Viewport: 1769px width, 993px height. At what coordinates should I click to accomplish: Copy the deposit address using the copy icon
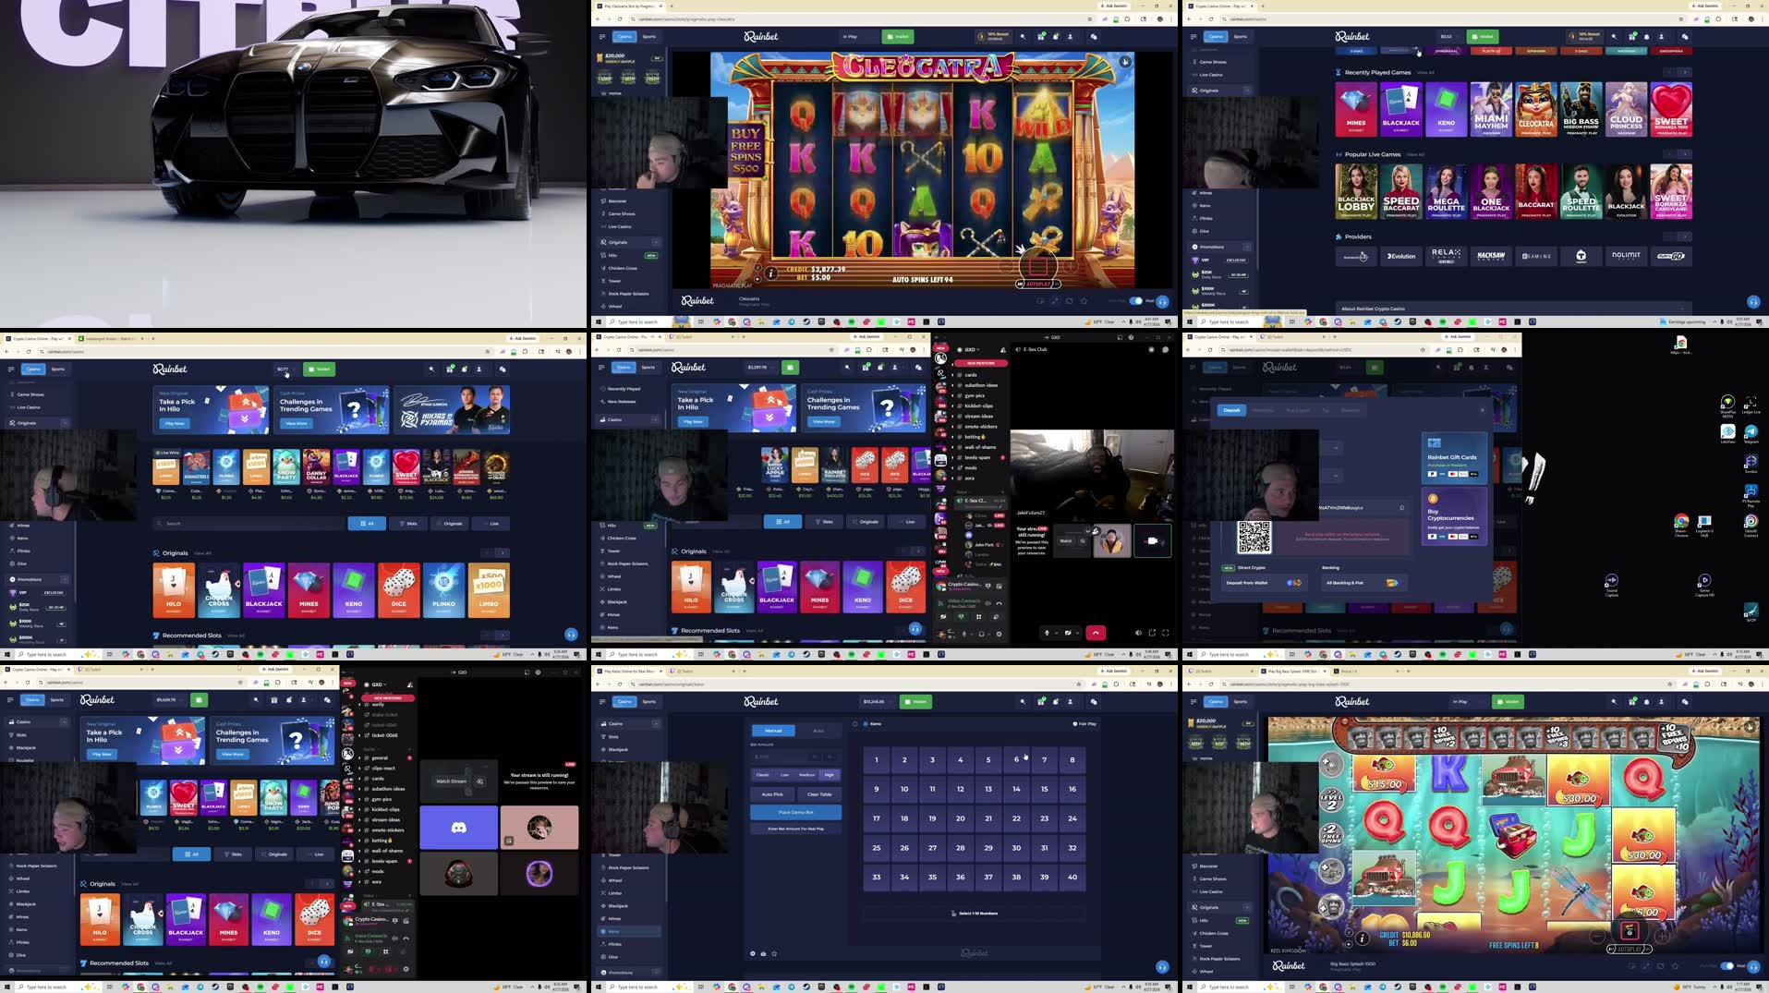coord(1401,507)
